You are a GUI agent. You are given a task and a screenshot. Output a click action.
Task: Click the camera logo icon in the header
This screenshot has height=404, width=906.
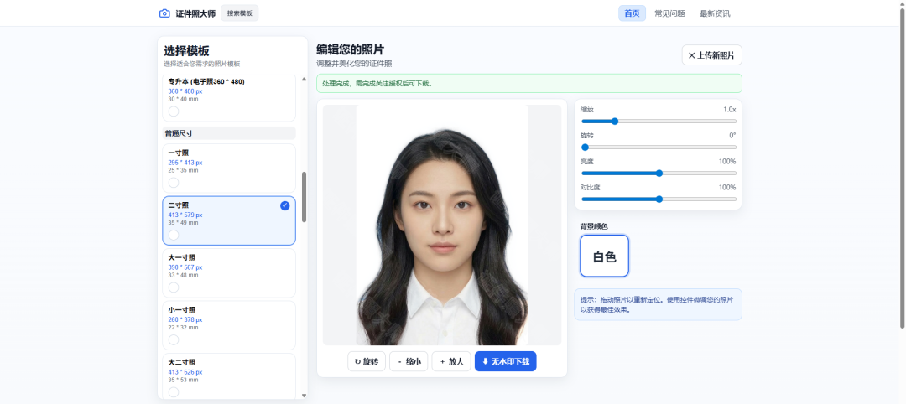click(x=164, y=13)
